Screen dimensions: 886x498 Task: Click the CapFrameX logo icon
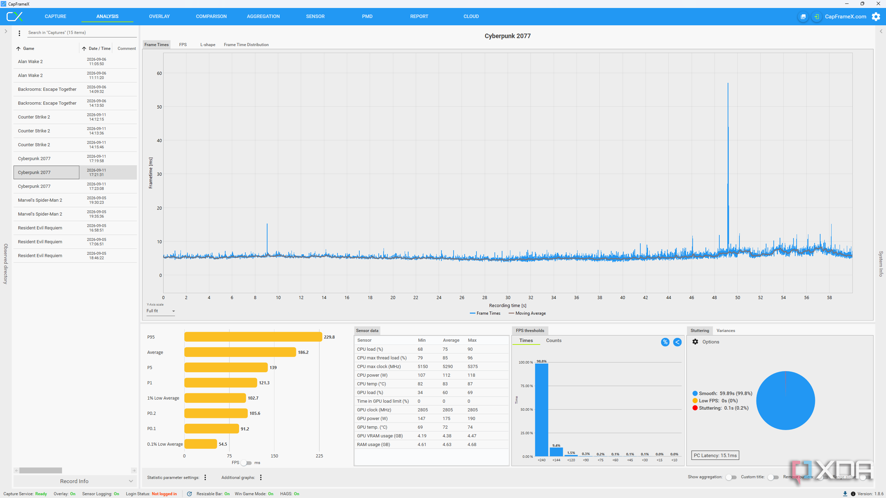[x=15, y=16]
